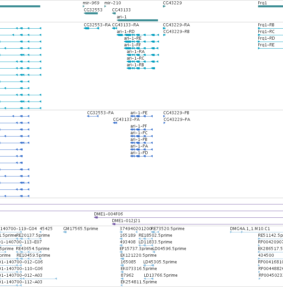Select protein CG43229-PB
Viewport: 283px width, 287px height.
pyautogui.click(x=164, y=116)
